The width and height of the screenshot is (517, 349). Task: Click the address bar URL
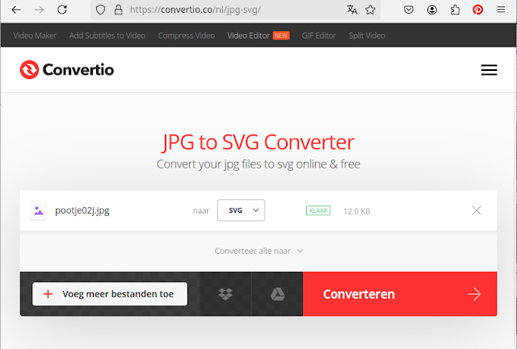click(195, 10)
